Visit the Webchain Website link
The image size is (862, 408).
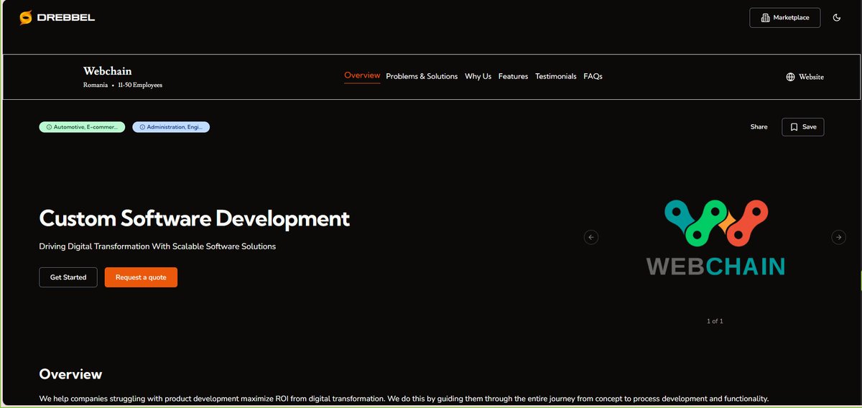click(805, 77)
